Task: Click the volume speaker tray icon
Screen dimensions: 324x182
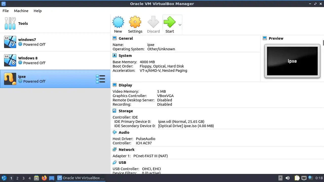Action: coord(288,178)
